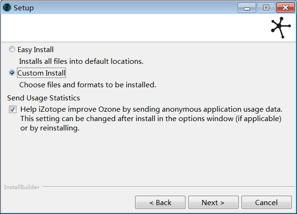This screenshot has width=297, height=214.
Task: Click the Setup app icon in title bar
Action: point(7,8)
